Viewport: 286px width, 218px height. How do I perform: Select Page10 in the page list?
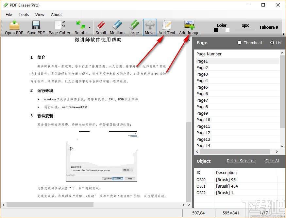coord(237,120)
